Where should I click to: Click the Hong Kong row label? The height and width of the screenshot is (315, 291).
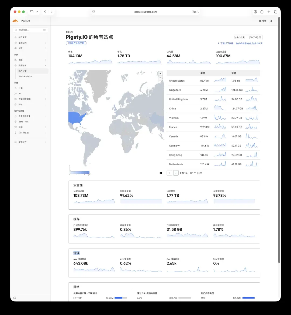(176, 155)
